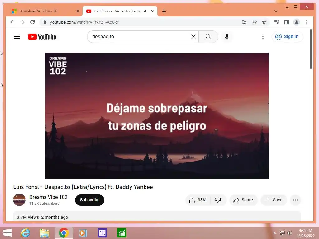Show hidden system tray icons
The width and height of the screenshot is (319, 239).
[x=275, y=233]
